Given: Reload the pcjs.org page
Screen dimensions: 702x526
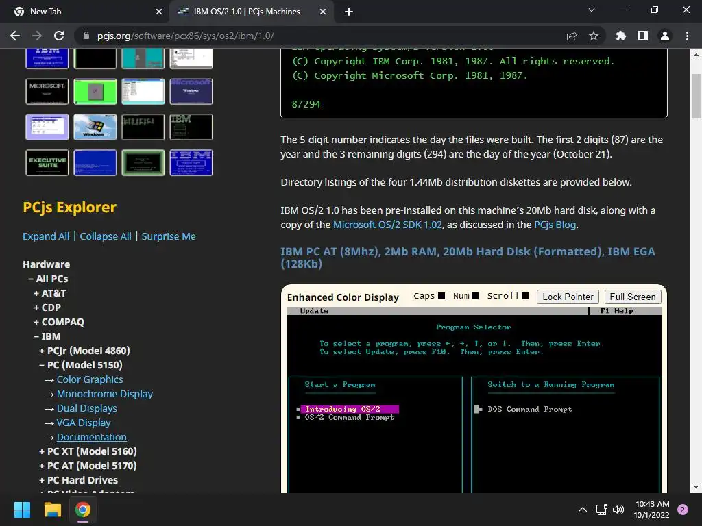Looking at the screenshot, I should (x=59, y=36).
